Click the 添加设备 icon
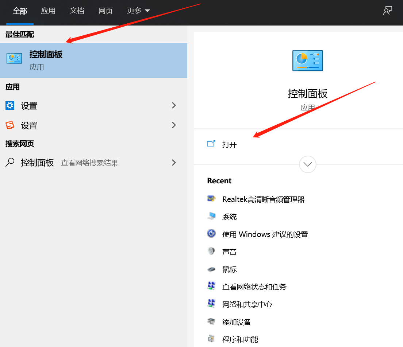 coord(211,321)
